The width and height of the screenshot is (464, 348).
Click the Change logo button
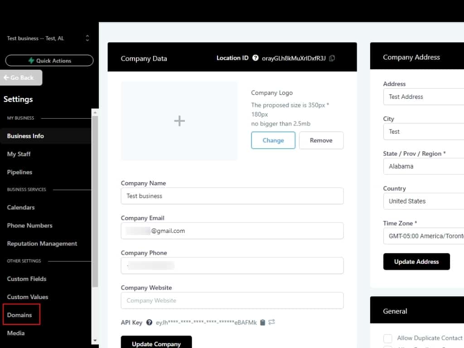click(273, 140)
